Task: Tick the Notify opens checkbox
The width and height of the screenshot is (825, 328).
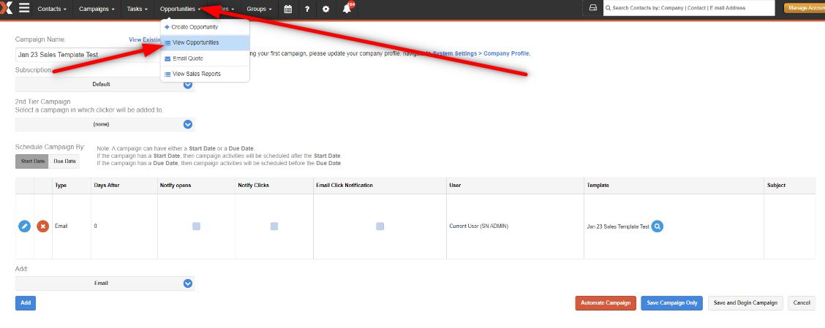Action: pyautogui.click(x=196, y=226)
